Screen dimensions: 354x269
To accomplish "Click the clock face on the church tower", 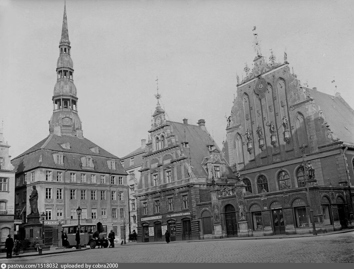I will (x=67, y=122).
